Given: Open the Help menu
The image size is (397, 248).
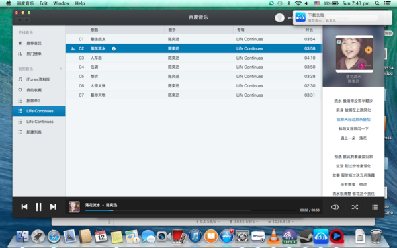Looking at the screenshot, I should coord(80,3).
